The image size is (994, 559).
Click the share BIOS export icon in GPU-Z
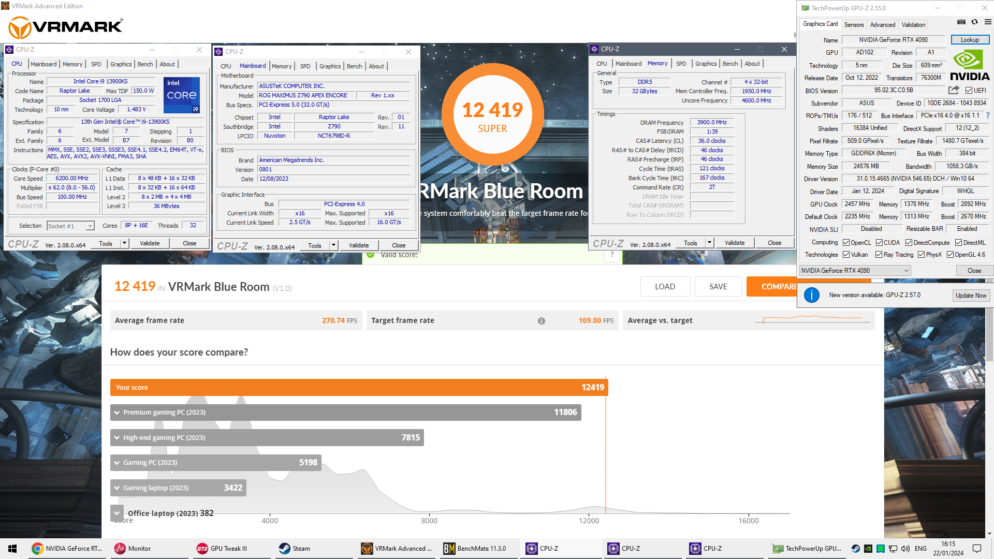[x=954, y=90]
